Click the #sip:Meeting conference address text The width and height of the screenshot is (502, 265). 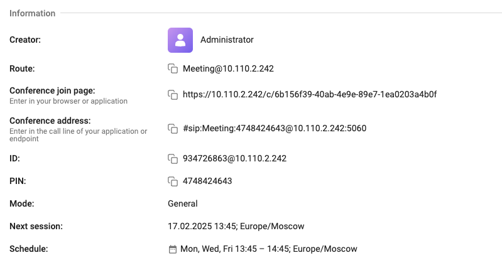pyautogui.click(x=275, y=128)
